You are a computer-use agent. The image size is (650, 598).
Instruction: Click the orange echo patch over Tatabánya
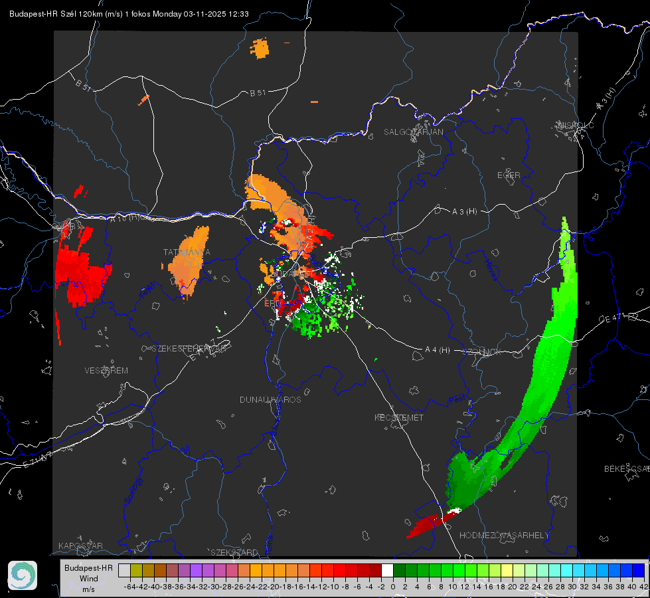point(189,261)
